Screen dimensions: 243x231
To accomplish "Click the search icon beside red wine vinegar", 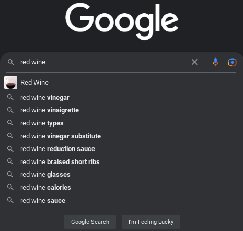I will (x=10, y=97).
